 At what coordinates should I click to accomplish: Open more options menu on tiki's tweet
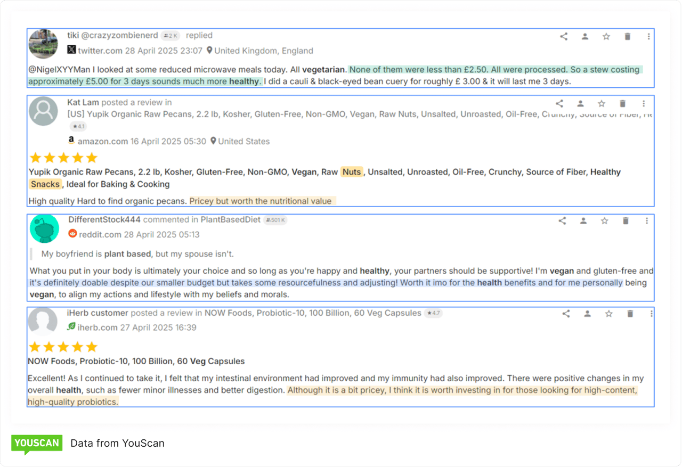pos(648,36)
